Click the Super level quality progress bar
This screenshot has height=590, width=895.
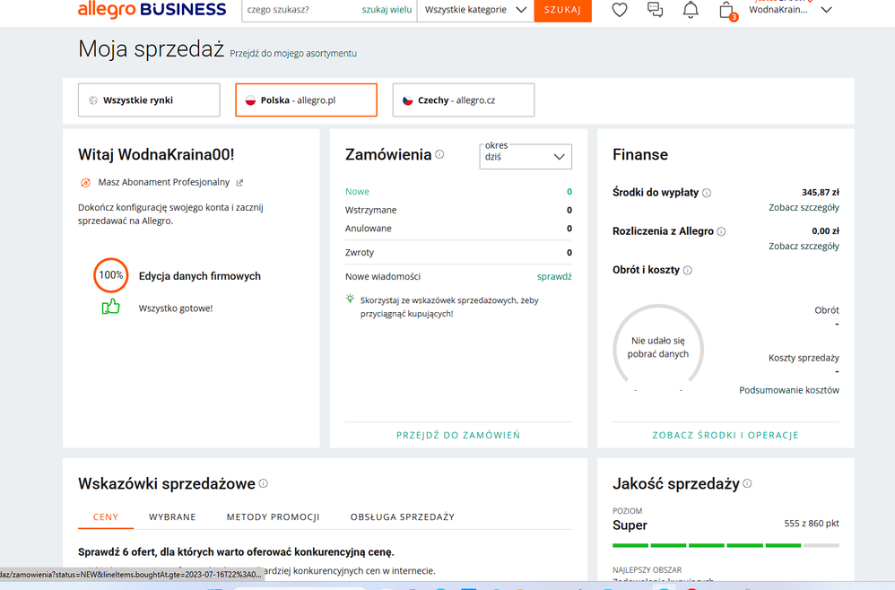726,545
